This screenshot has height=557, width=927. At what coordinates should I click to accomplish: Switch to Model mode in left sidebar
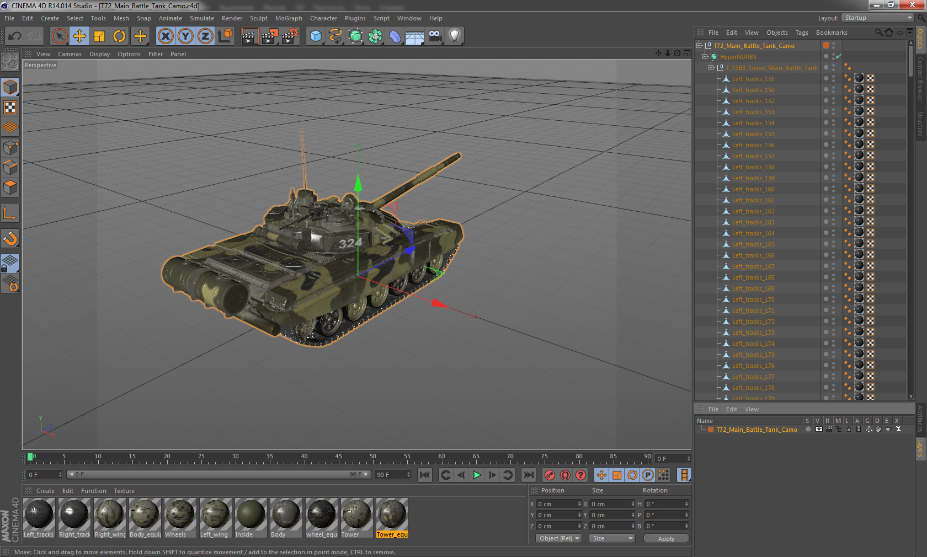click(x=10, y=88)
